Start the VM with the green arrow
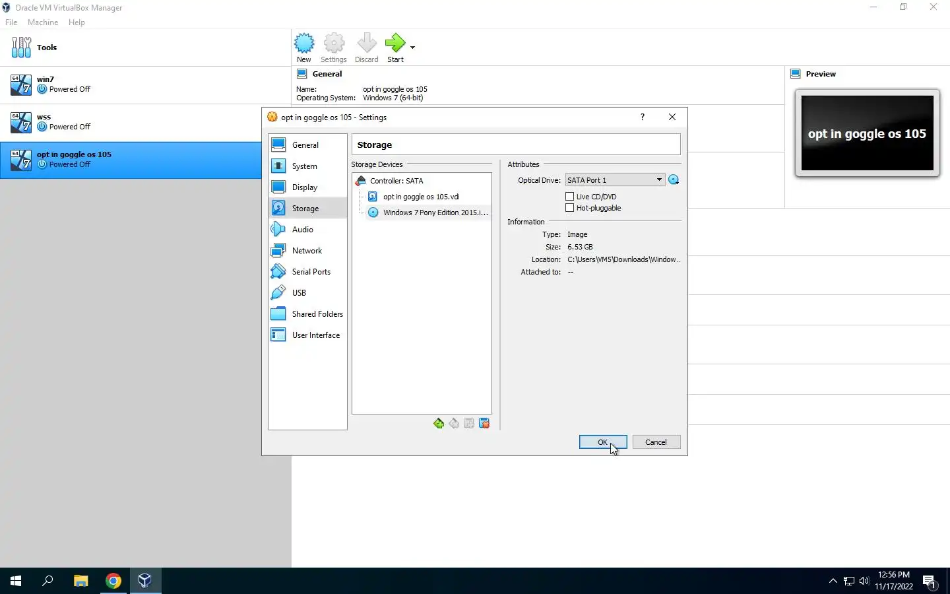The height and width of the screenshot is (594, 950). pyautogui.click(x=395, y=48)
